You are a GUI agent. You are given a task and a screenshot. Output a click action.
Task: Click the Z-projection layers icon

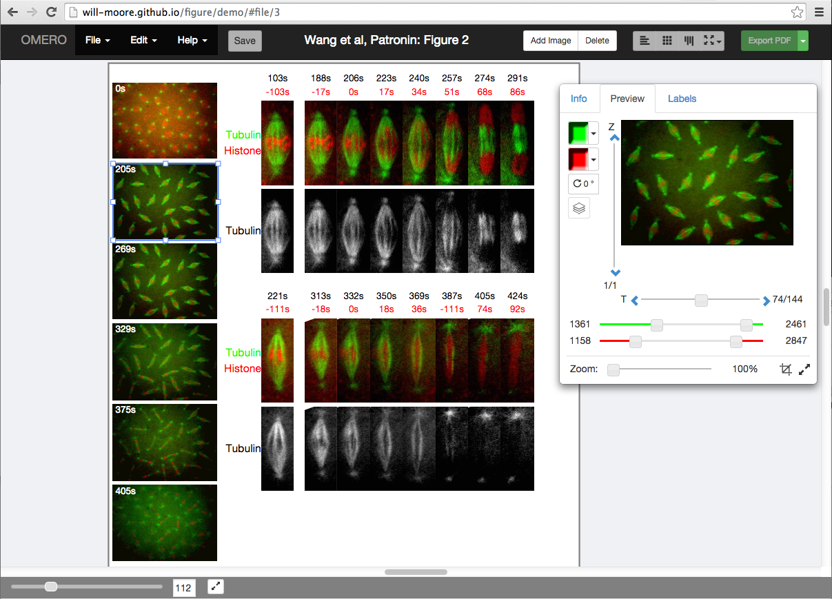[579, 208]
